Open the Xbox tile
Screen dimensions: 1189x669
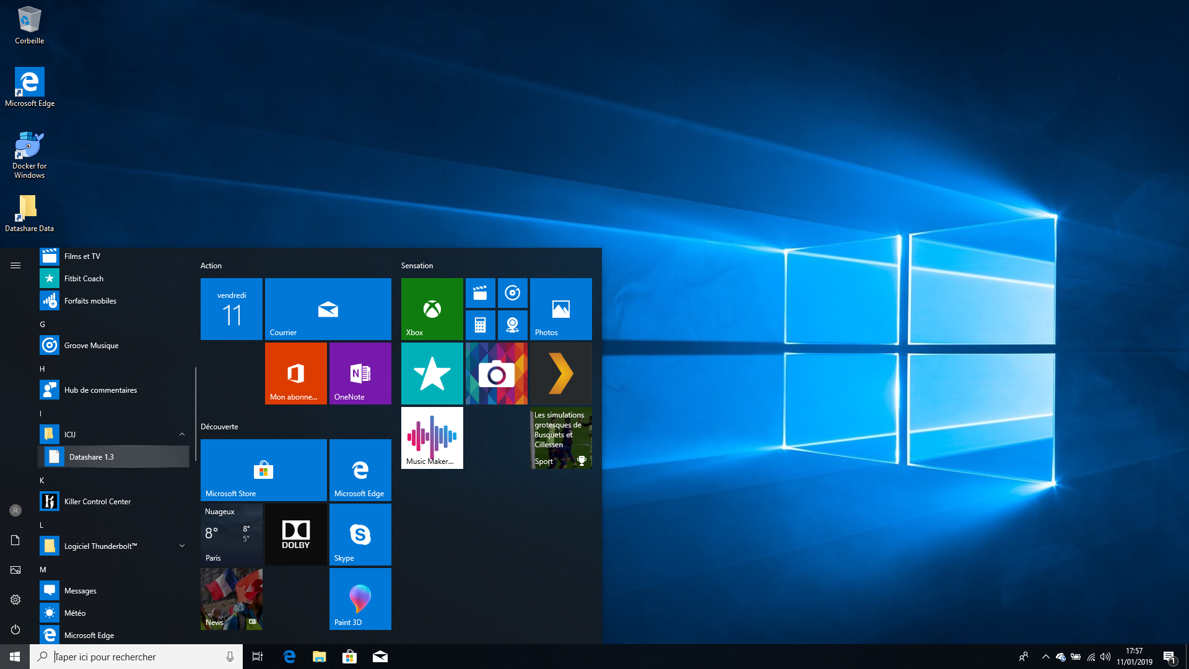[x=432, y=308]
